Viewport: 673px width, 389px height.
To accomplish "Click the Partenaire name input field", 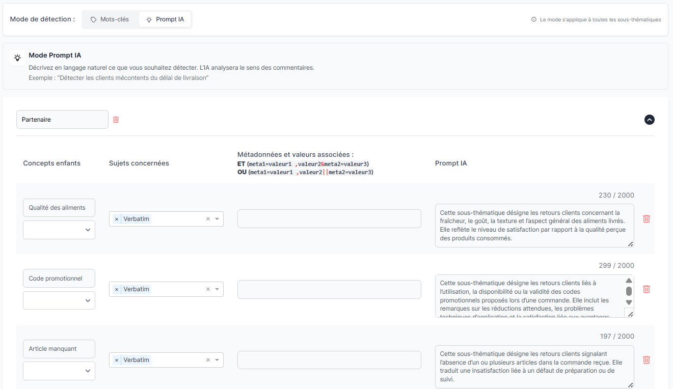I will click(x=62, y=120).
